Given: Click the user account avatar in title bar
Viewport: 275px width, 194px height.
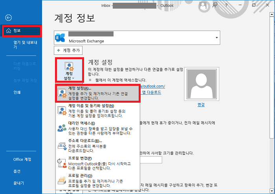Looking at the screenshot, I should click(203, 6).
